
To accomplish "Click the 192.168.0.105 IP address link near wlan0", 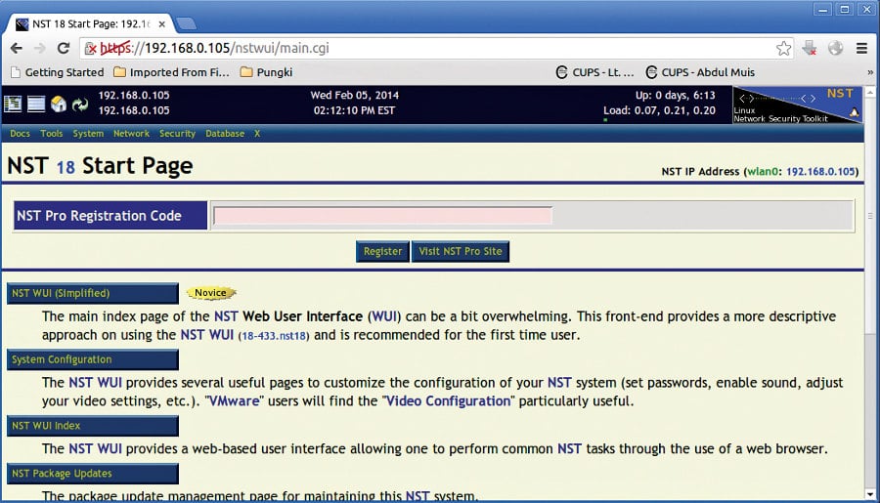I will click(820, 172).
